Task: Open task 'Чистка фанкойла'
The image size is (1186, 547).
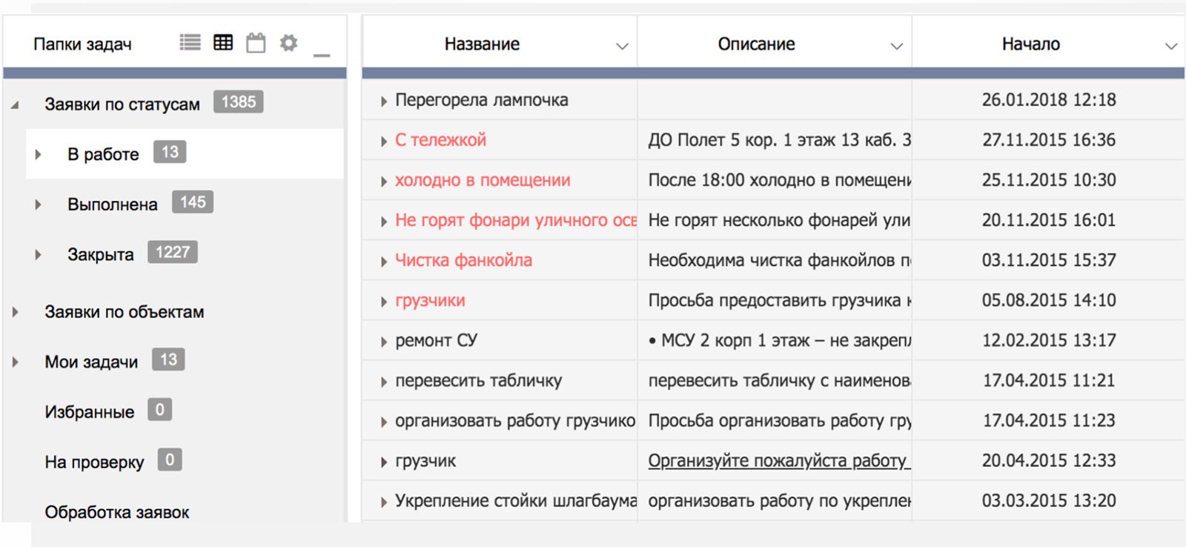Action: (x=464, y=260)
